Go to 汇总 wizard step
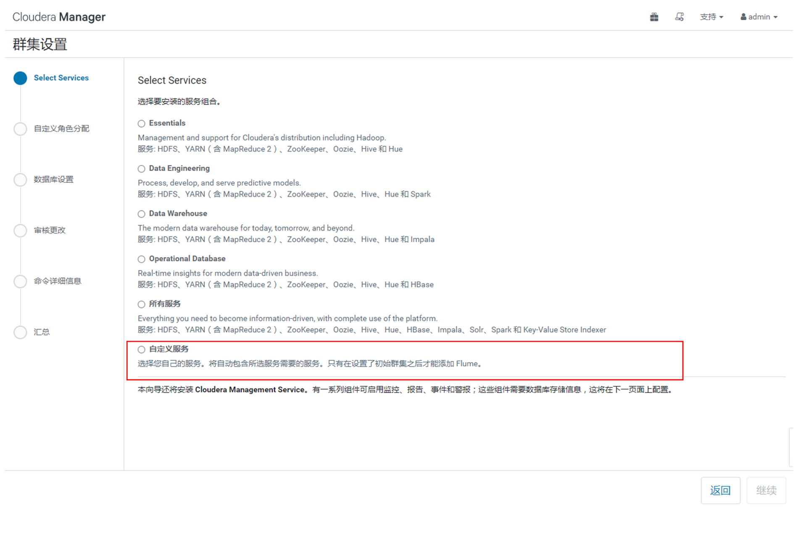 (x=42, y=332)
